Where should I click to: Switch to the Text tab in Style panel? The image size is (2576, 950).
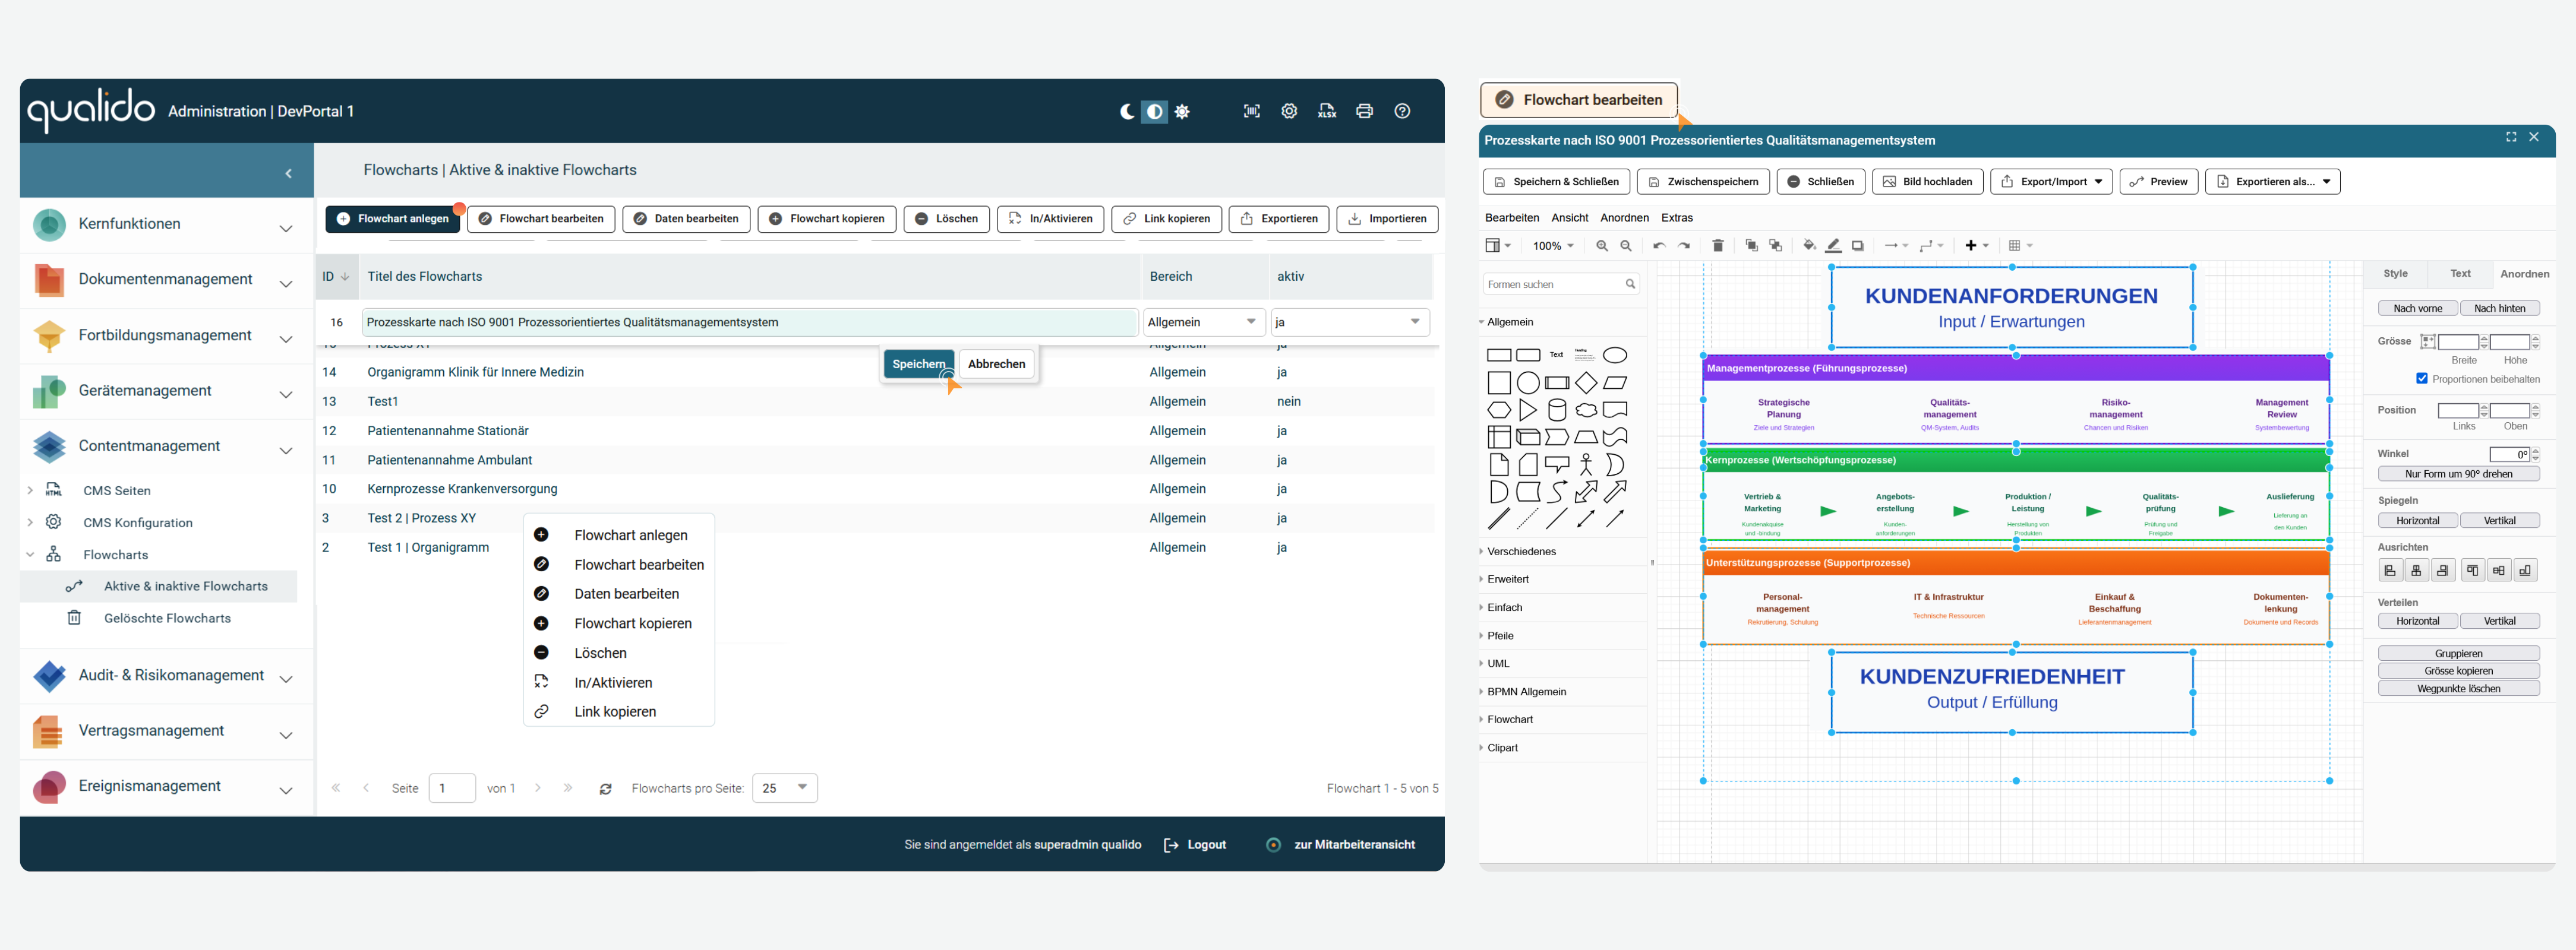tap(2461, 273)
